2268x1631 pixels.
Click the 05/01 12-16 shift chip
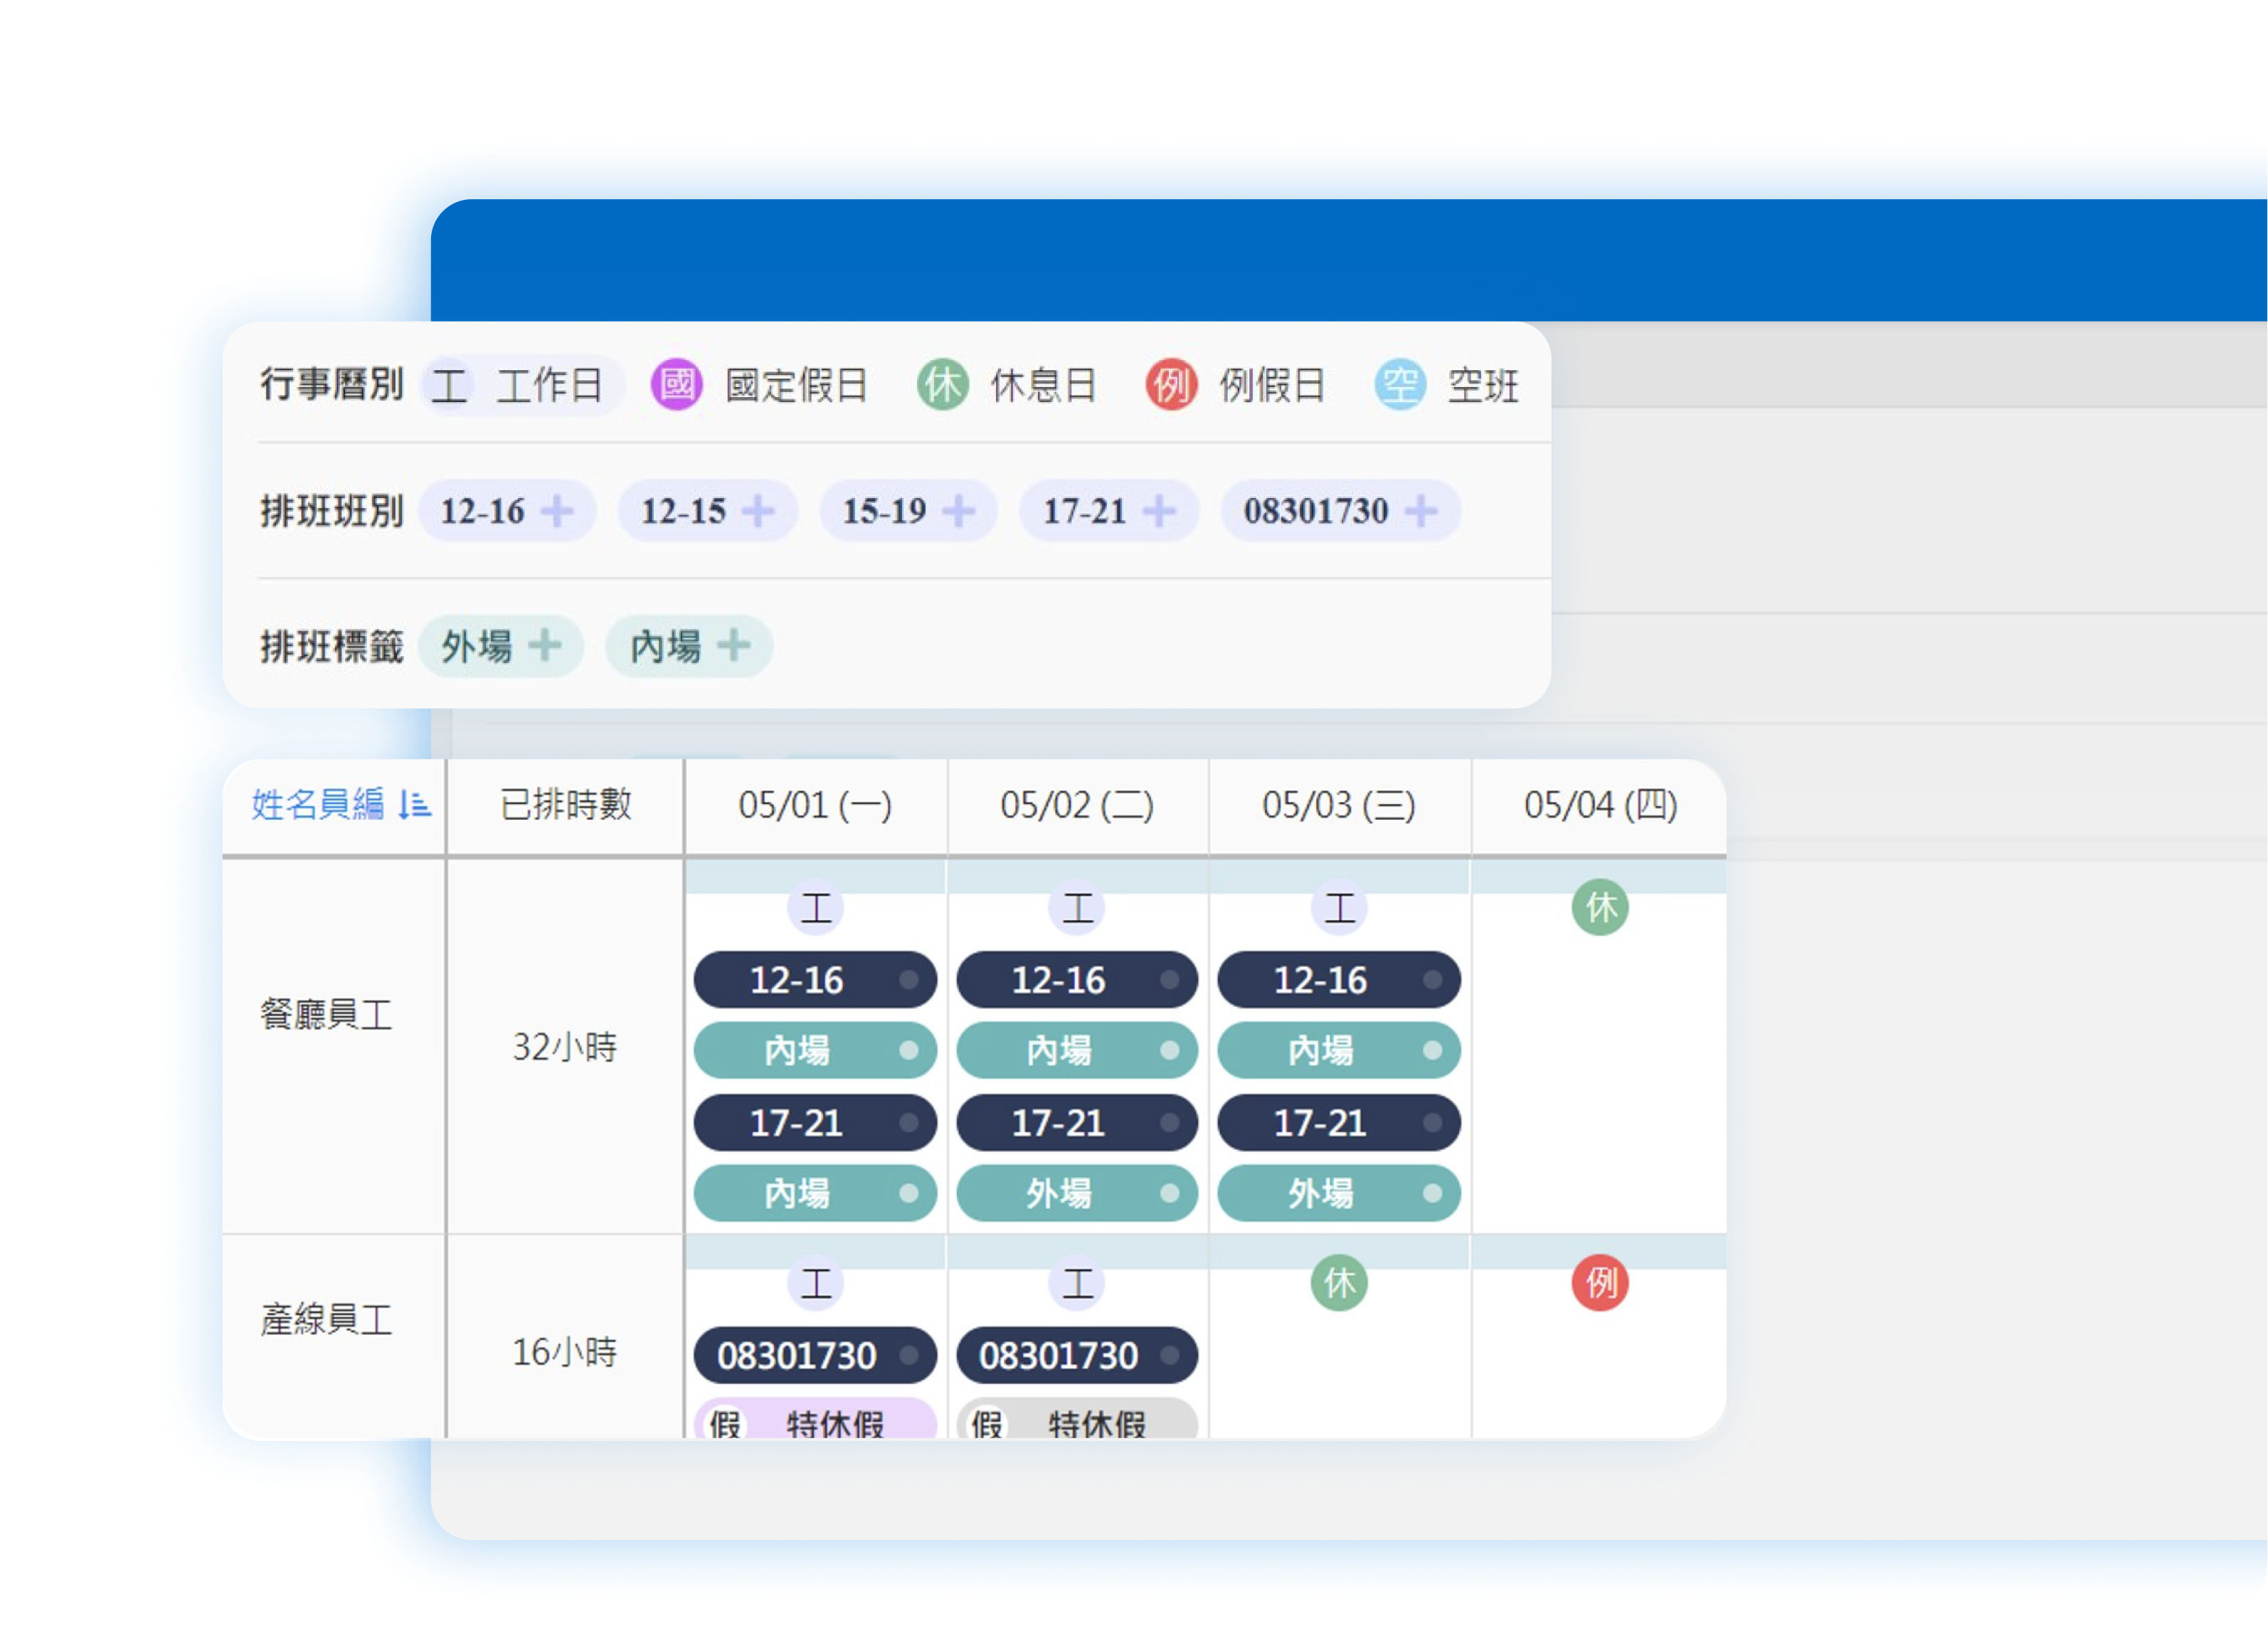(x=815, y=980)
